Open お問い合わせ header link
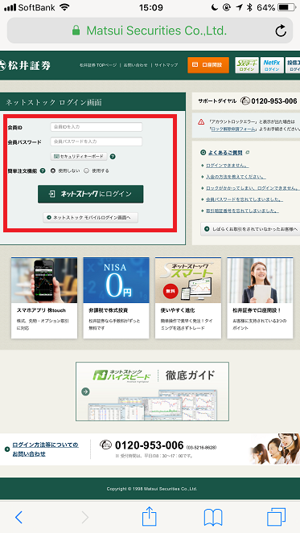Screen dimensions: 300x533 [x=135, y=65]
